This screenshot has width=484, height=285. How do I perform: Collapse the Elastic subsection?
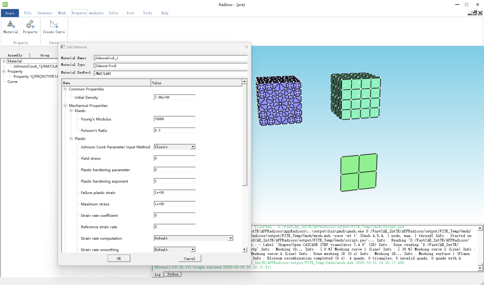71,111
